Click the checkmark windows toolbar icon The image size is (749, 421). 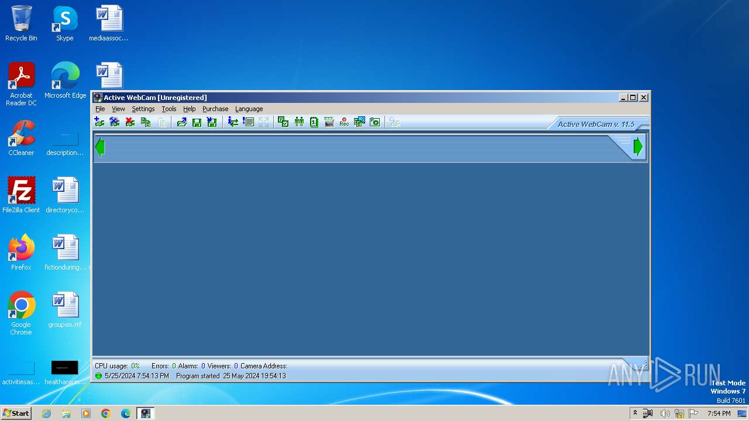[283, 122]
